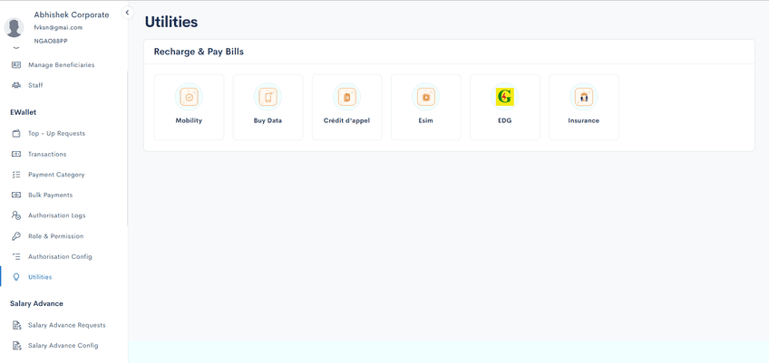Image resolution: width=769 pixels, height=363 pixels.
Task: Click the user avatar picture
Action: (14, 28)
